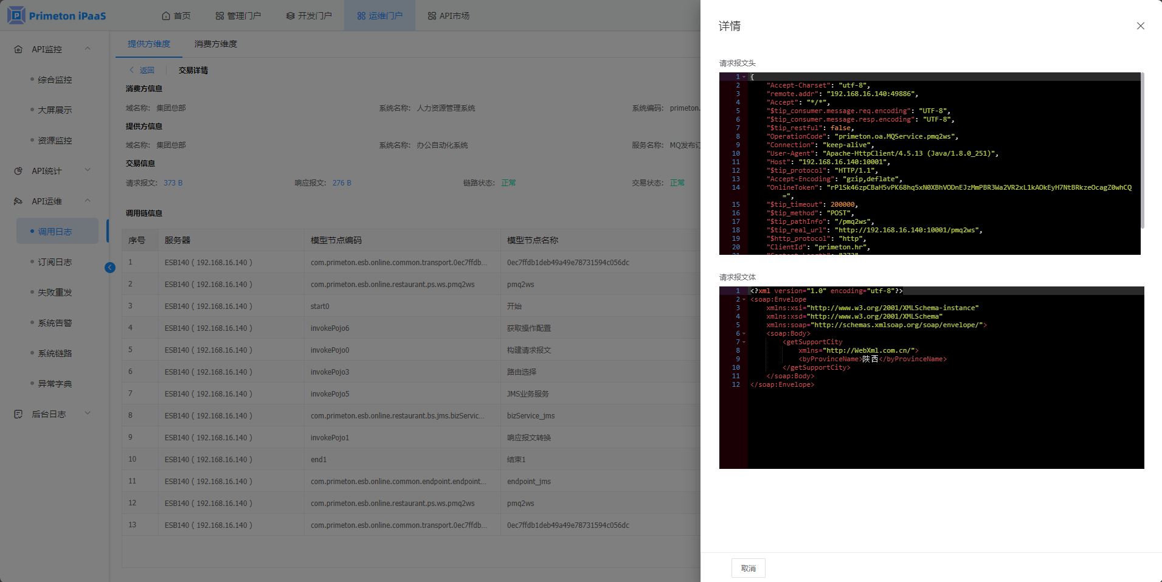Switch to the 消费方维度 tab
This screenshot has height=582, width=1162.
pyautogui.click(x=216, y=44)
